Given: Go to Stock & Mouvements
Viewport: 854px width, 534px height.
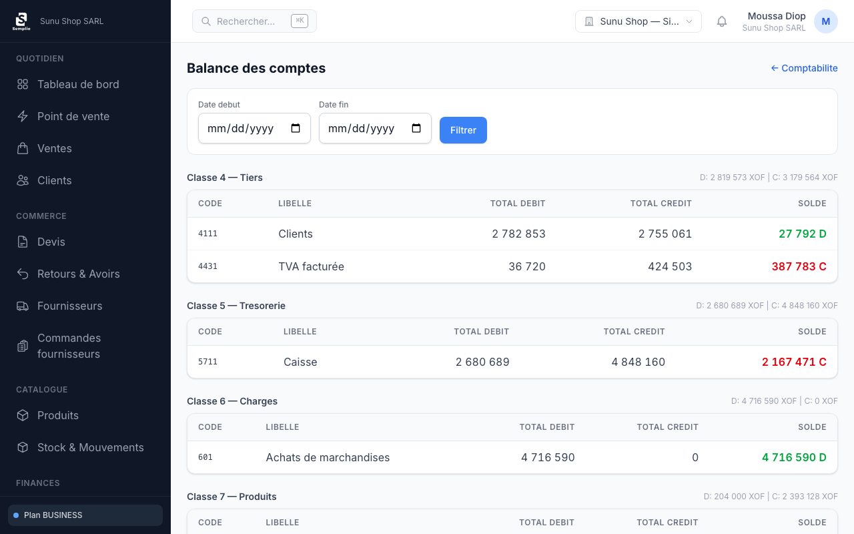Looking at the screenshot, I should coord(90,447).
